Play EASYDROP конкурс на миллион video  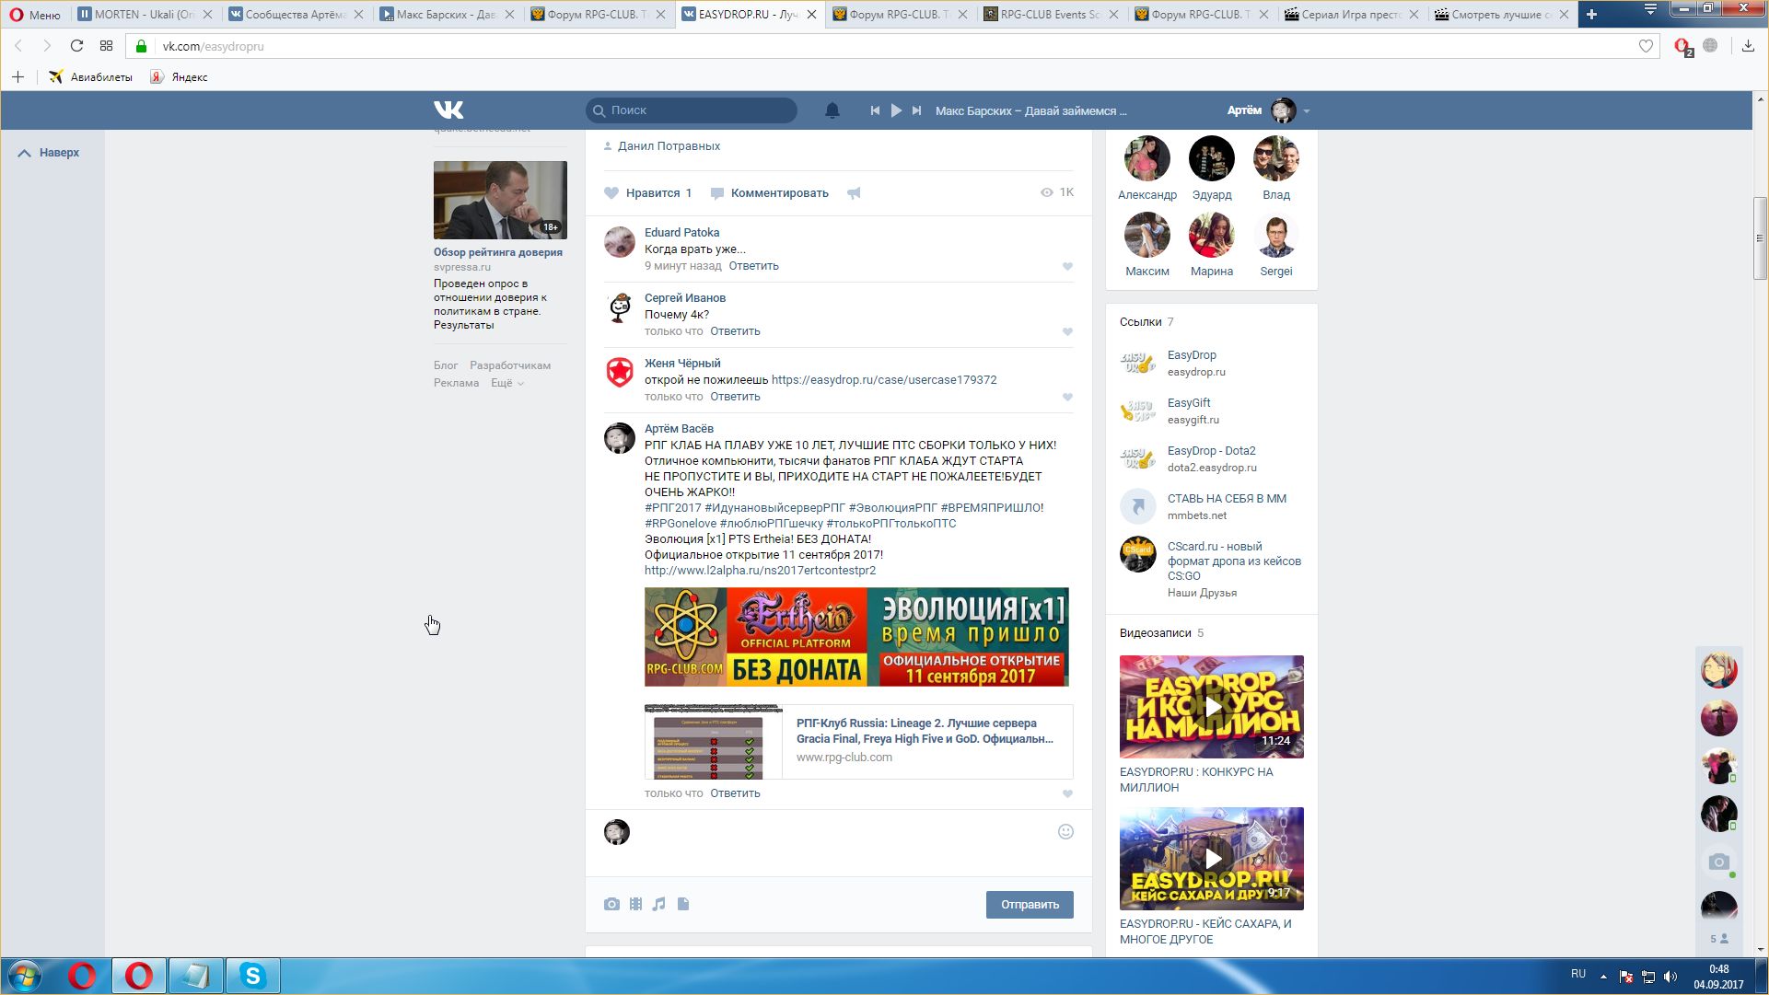point(1212,707)
